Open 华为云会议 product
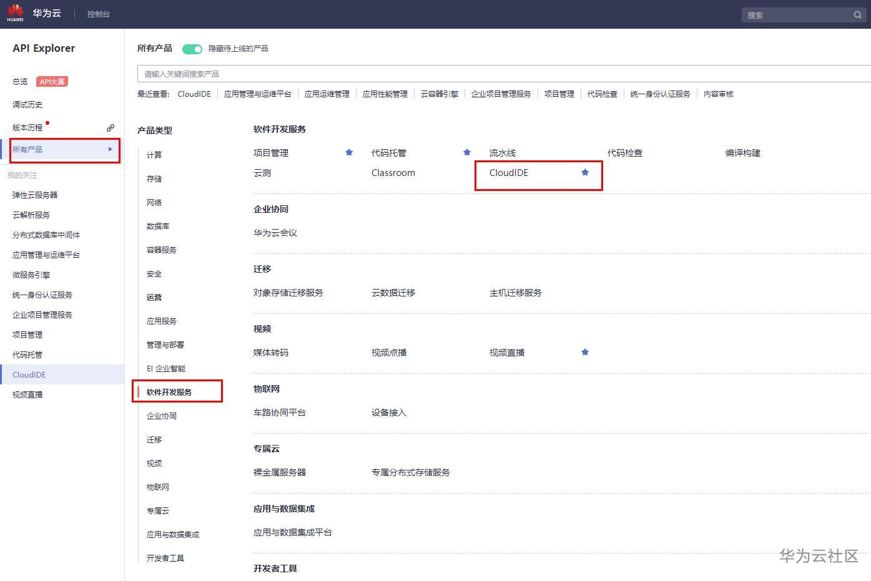Screen dimensions: 871x581 click(x=275, y=233)
